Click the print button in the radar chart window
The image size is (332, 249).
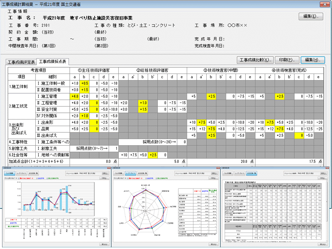213,178
